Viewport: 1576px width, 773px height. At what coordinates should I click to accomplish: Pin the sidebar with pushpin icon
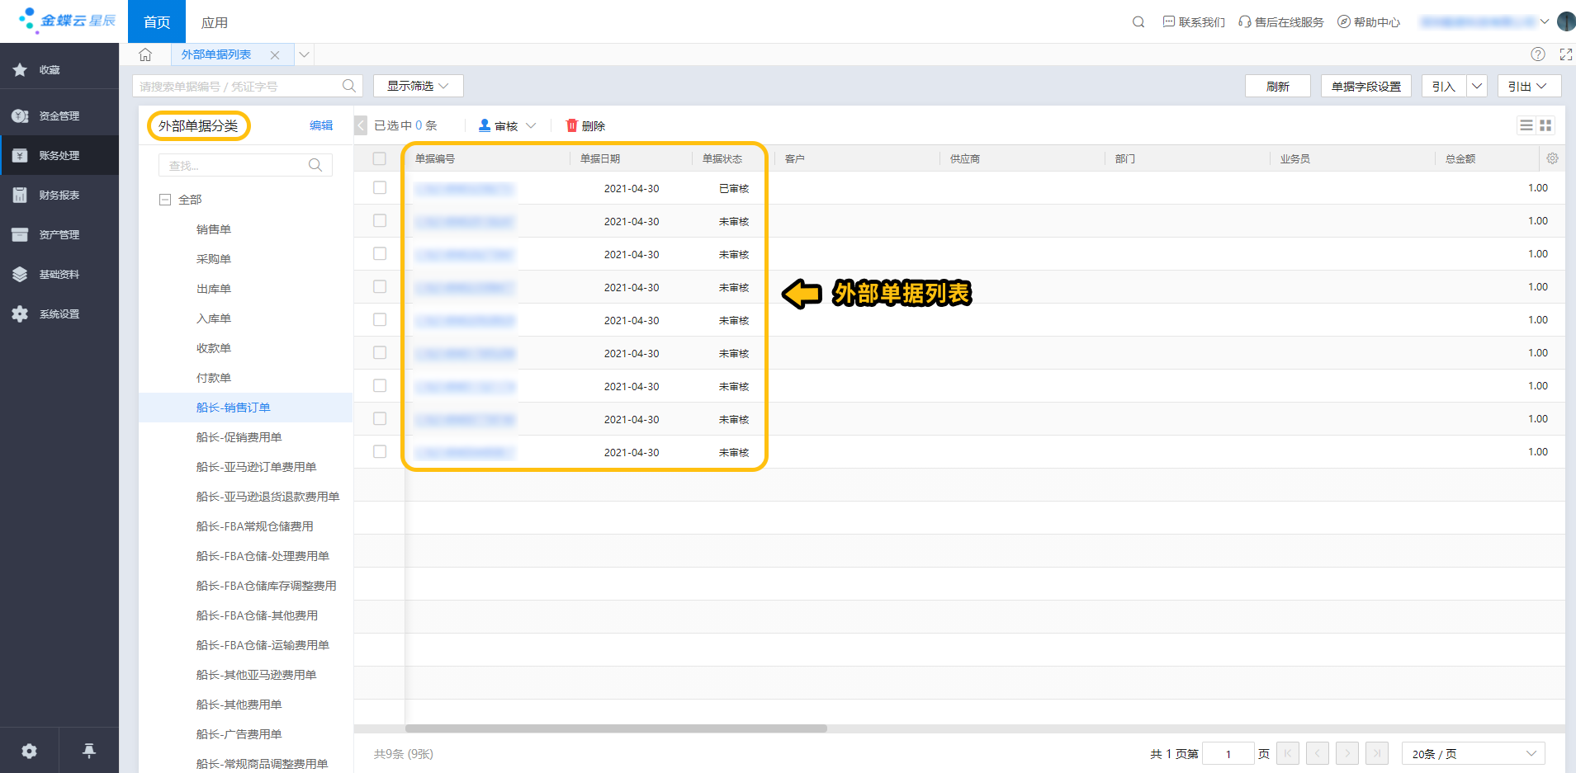click(89, 750)
